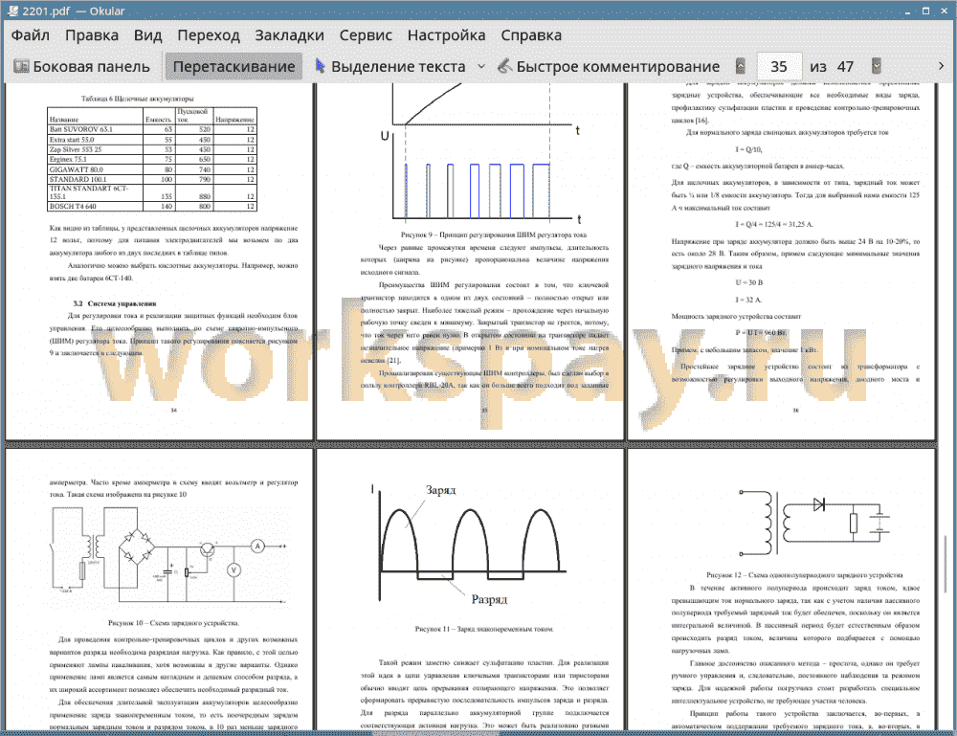This screenshot has width=957, height=736.
Task: Open the Файл menu
Action: 31,35
